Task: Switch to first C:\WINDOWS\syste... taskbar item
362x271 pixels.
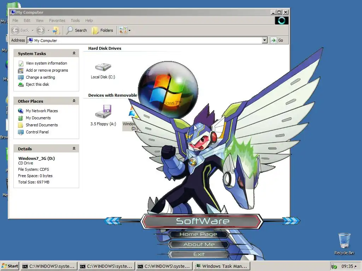Action: 49,266
